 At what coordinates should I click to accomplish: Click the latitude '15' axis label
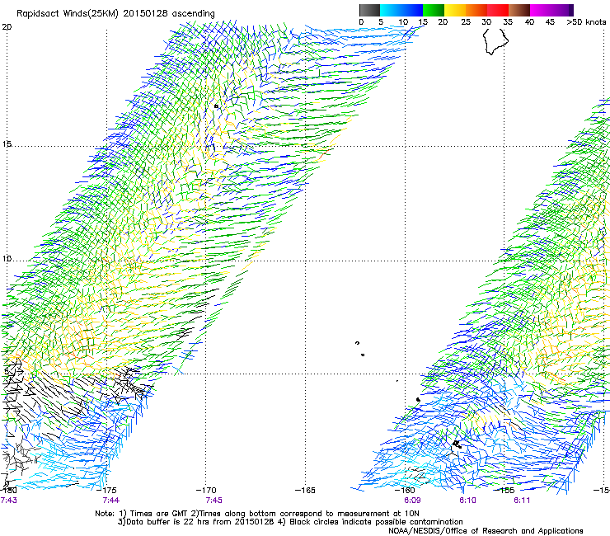7,144
